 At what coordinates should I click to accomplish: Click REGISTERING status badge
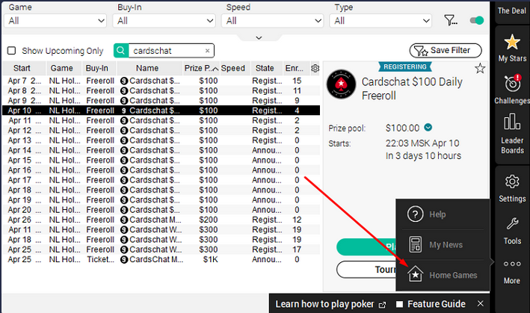[405, 66]
